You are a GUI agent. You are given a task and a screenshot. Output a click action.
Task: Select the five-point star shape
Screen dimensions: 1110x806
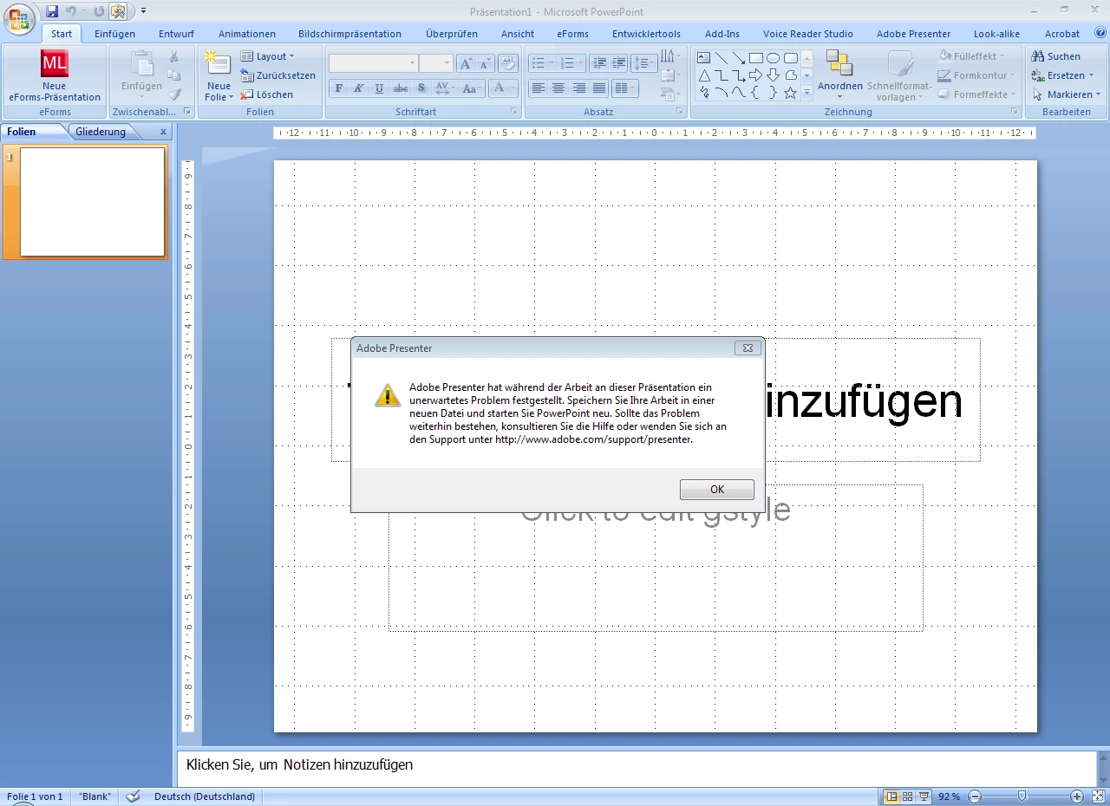[790, 93]
